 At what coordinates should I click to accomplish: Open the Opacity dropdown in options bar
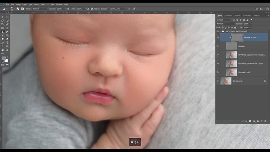click(x=64, y=8)
